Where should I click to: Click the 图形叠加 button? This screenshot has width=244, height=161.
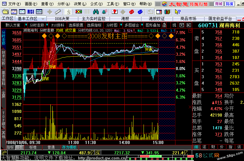pos(153,25)
